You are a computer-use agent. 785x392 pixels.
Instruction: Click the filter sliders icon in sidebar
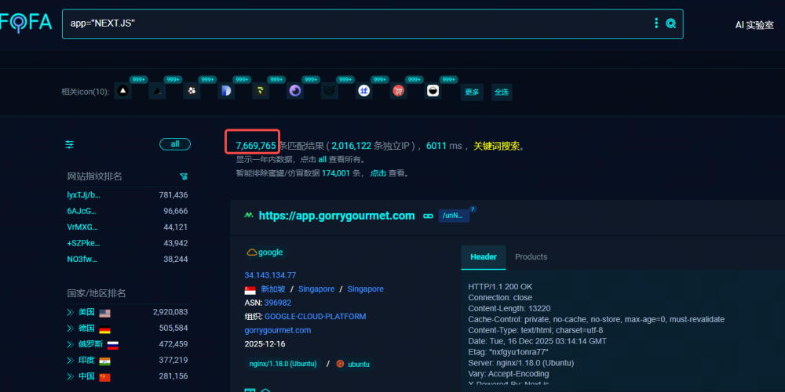tap(70, 144)
